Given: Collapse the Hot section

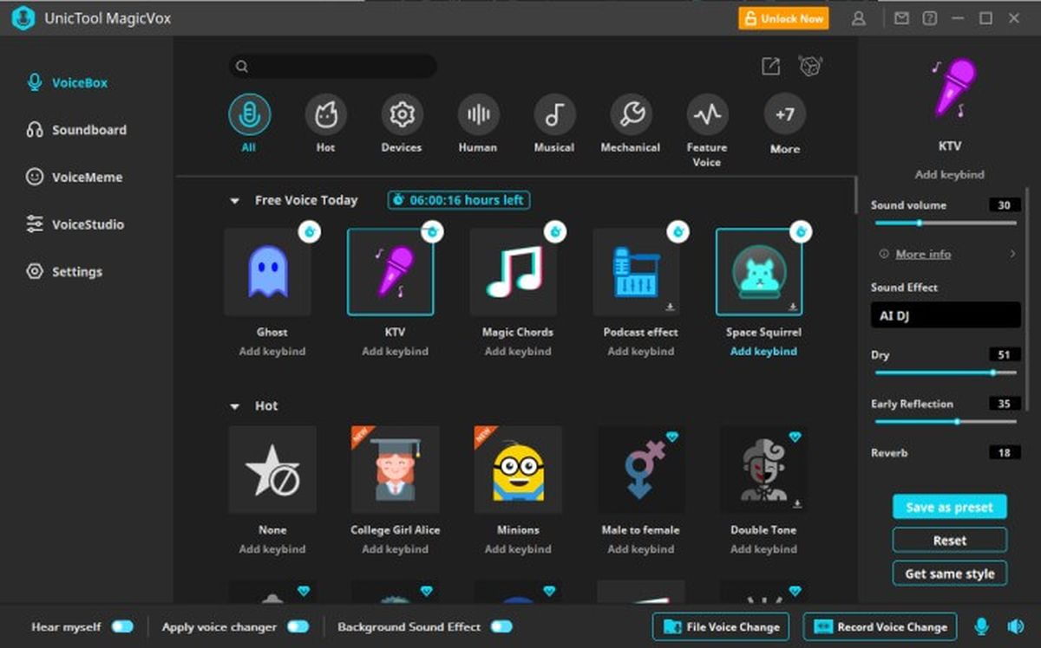Looking at the screenshot, I should click(x=232, y=405).
